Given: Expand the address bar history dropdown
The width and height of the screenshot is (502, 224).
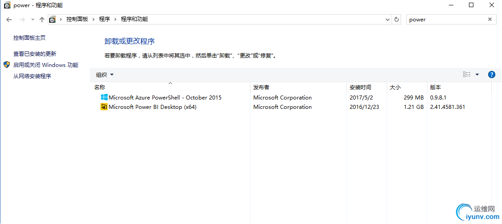Looking at the screenshot, I should point(388,20).
